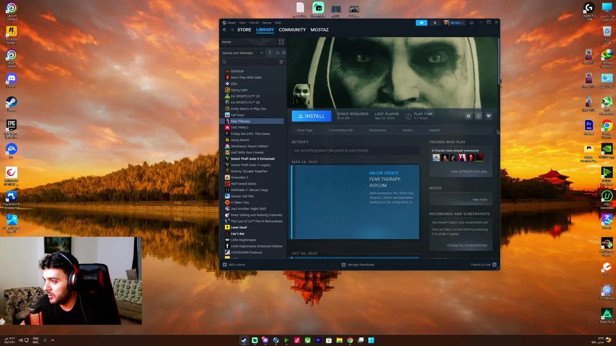Select DEVOUR in the game list
This screenshot has width=616, height=346.
[237, 71]
